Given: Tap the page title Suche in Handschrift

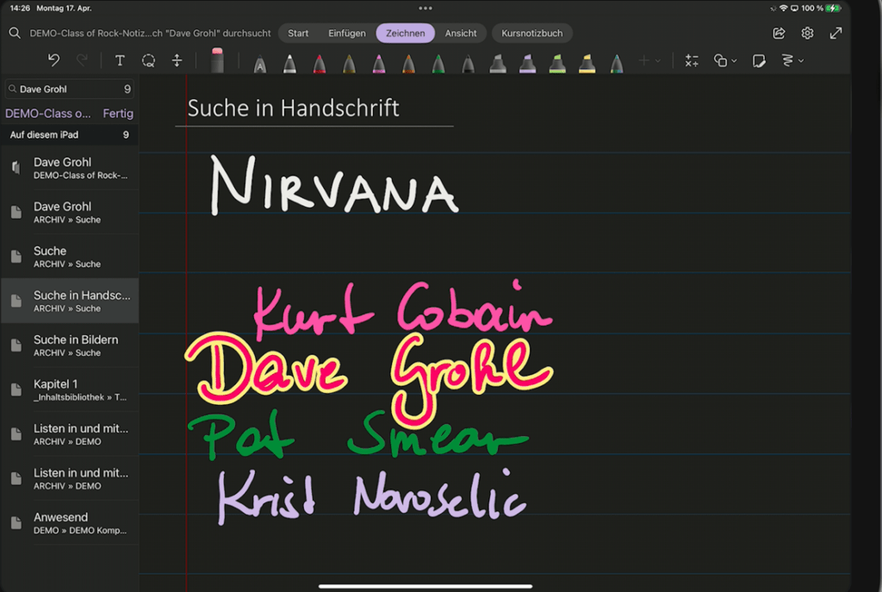Looking at the screenshot, I should [293, 108].
